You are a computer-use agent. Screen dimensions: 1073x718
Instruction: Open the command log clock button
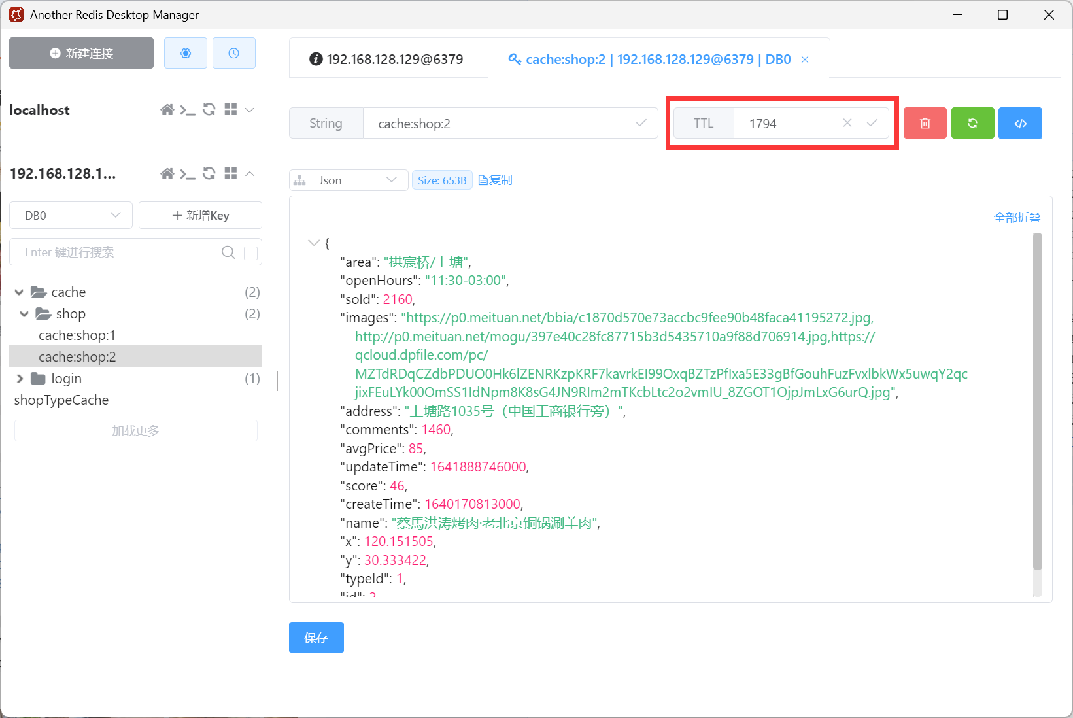click(233, 53)
